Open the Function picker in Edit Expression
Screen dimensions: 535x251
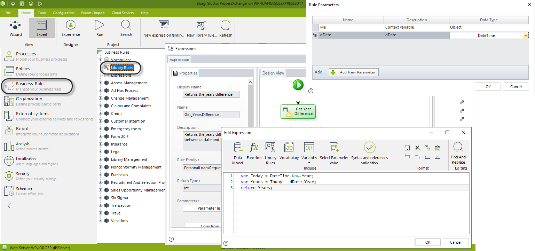tap(254, 151)
